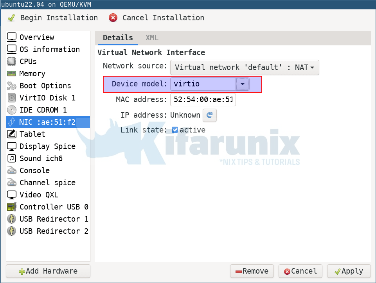Viewport: 376px width, 283px height.
Task: Select Sound ich6 entry
Action: pyautogui.click(x=48, y=158)
